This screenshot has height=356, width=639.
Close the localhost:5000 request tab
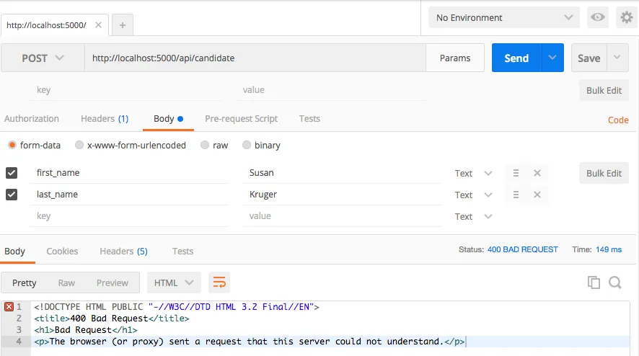[x=98, y=25]
